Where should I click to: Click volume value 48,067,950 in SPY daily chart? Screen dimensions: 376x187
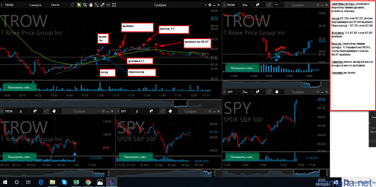coord(201,161)
